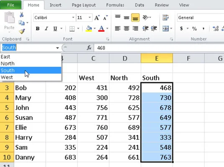Select the Format Painter brush icon

22,31
